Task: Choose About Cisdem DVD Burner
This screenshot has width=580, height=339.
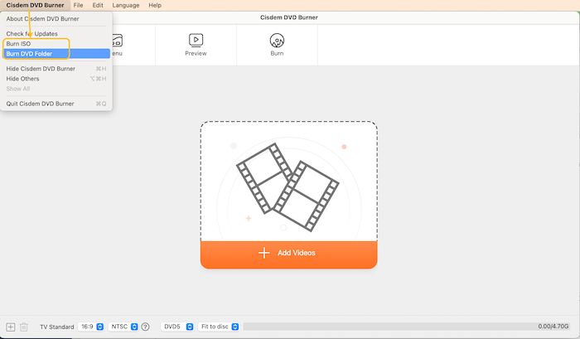Action: (56, 19)
